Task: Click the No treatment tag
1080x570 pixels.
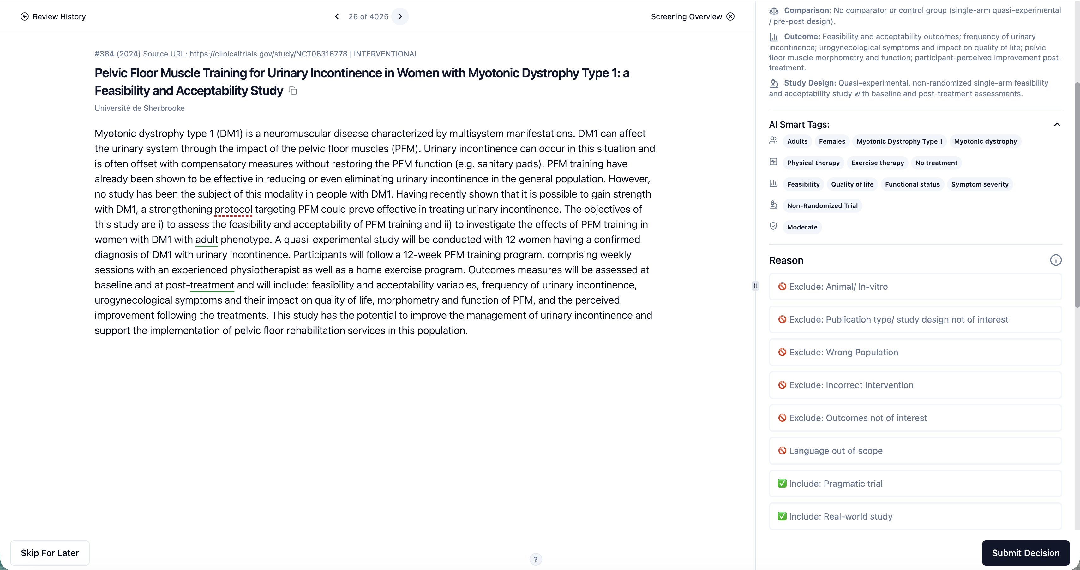Action: coord(936,163)
